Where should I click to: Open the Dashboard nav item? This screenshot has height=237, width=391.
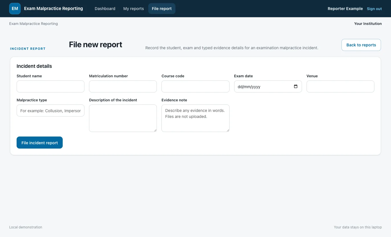tap(105, 9)
